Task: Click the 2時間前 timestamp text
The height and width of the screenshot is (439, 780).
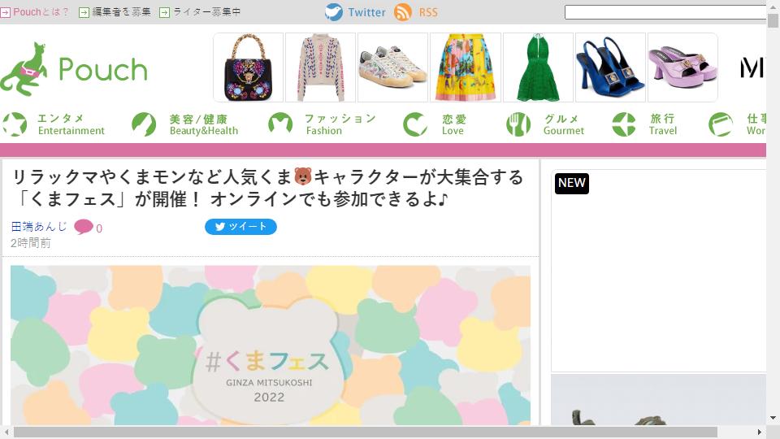Action: [x=30, y=243]
